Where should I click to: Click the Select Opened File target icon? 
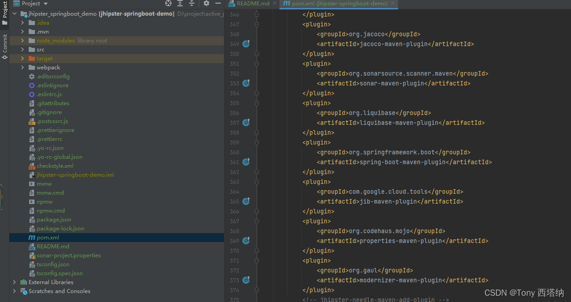(x=168, y=3)
